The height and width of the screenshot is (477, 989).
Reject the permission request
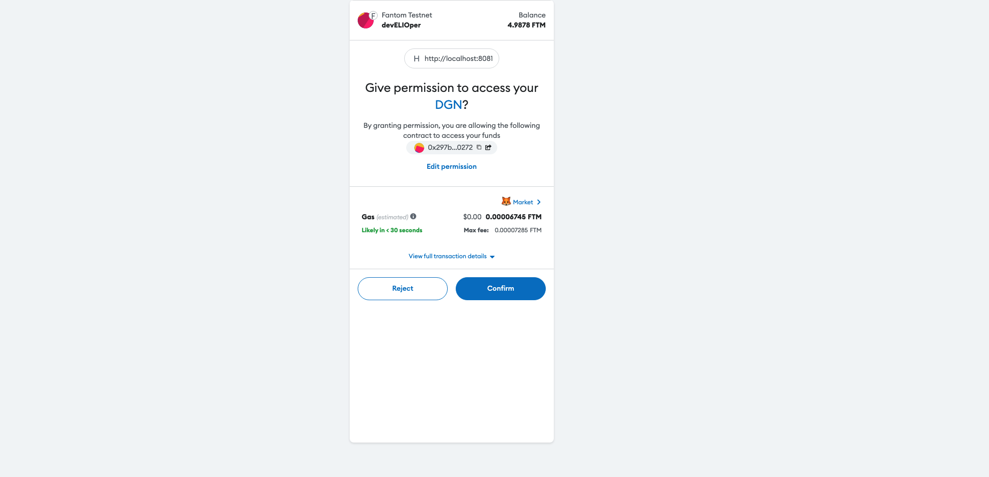coord(402,288)
